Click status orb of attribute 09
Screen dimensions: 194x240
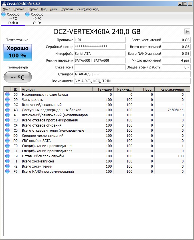[7, 99]
